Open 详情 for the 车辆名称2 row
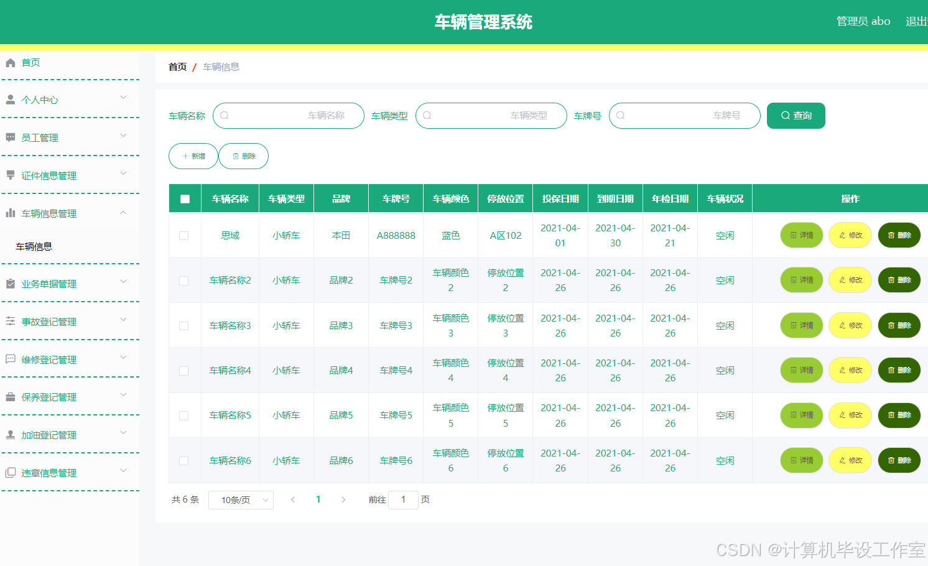 pos(802,280)
